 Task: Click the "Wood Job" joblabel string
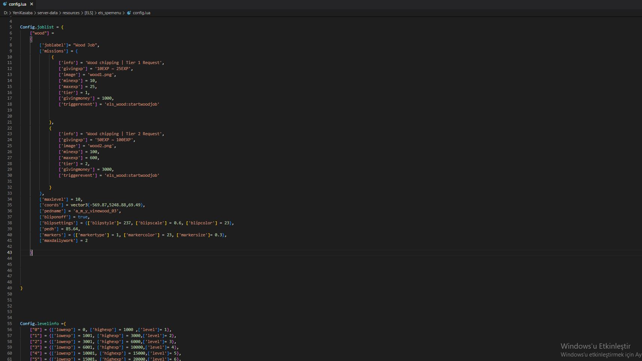85,45
